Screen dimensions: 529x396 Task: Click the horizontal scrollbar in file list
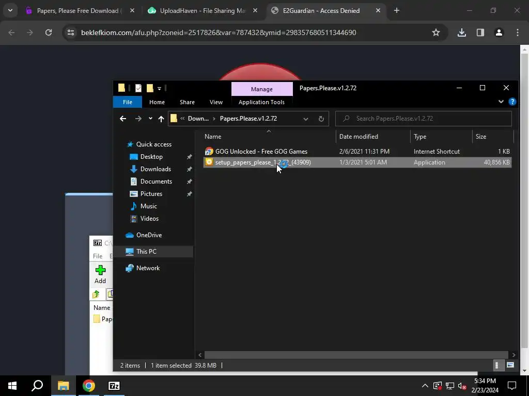[356, 355]
